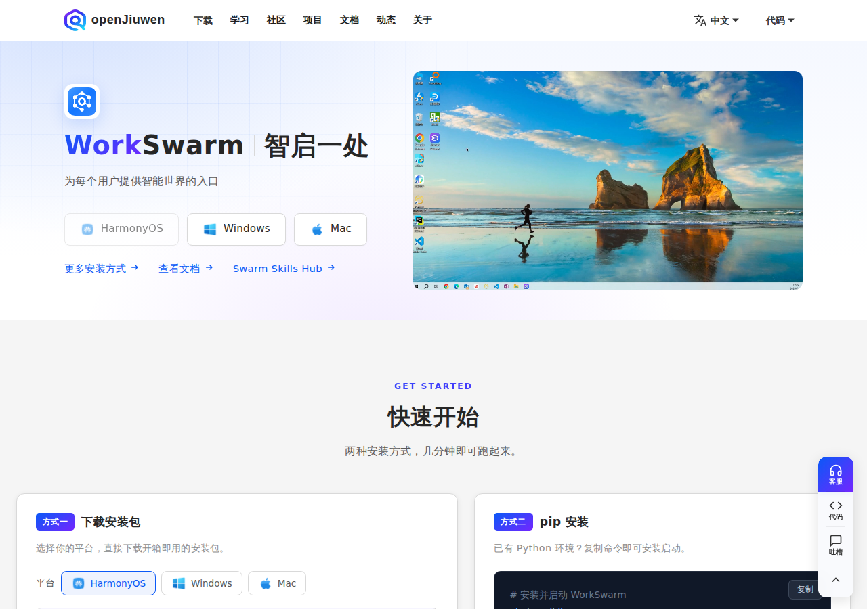Open the Swarm Skills Hub link
This screenshot has height=609, width=867.
coord(284,269)
